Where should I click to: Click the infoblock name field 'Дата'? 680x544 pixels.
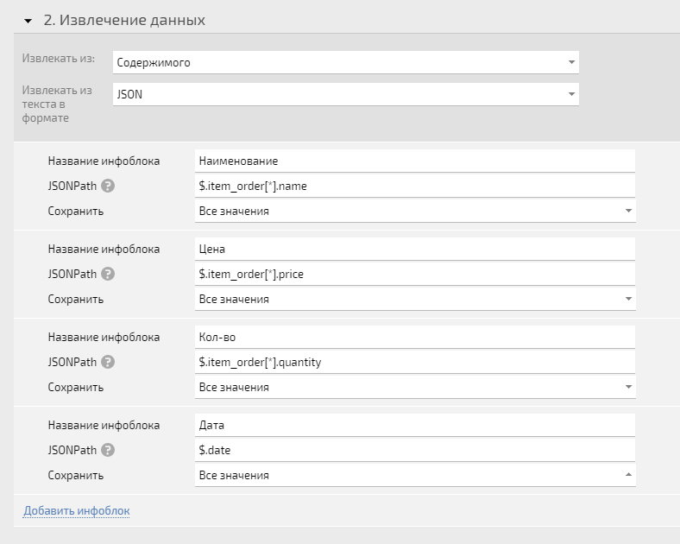pos(415,425)
